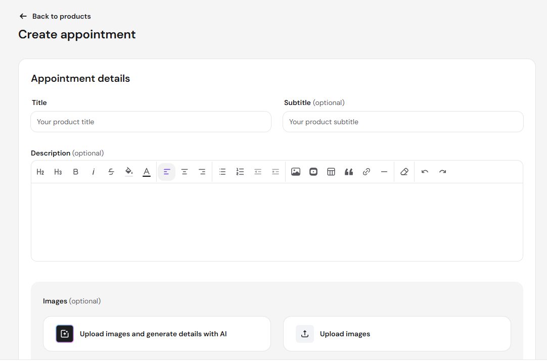Apply strikethrough to text
The width and height of the screenshot is (547, 361).
(111, 172)
